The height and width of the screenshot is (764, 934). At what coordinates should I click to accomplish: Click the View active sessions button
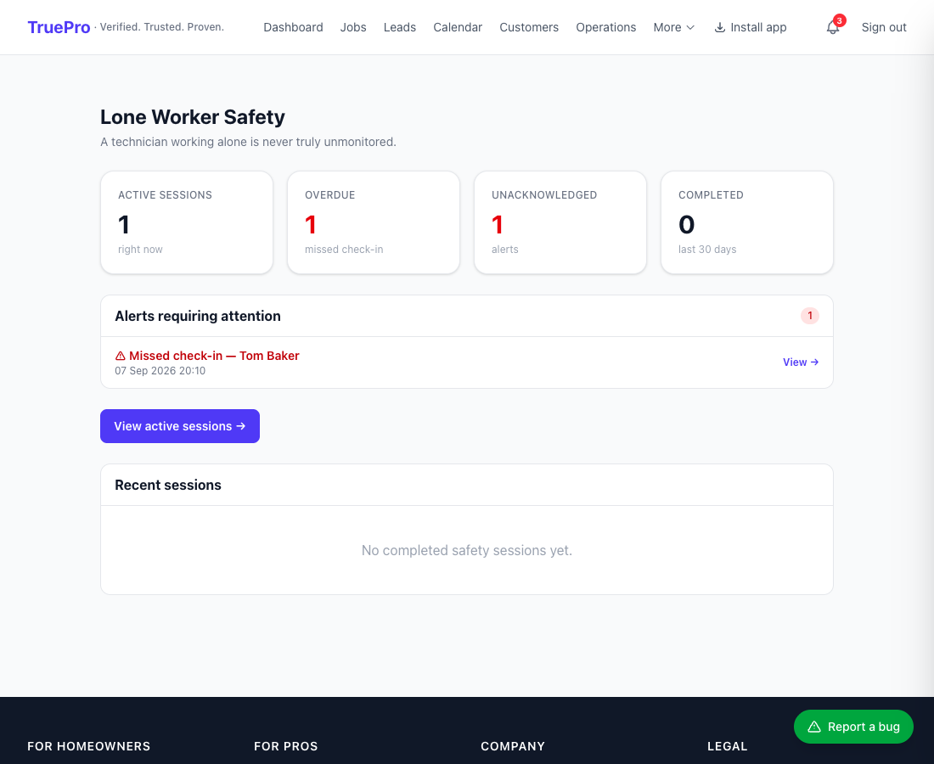coord(180,426)
